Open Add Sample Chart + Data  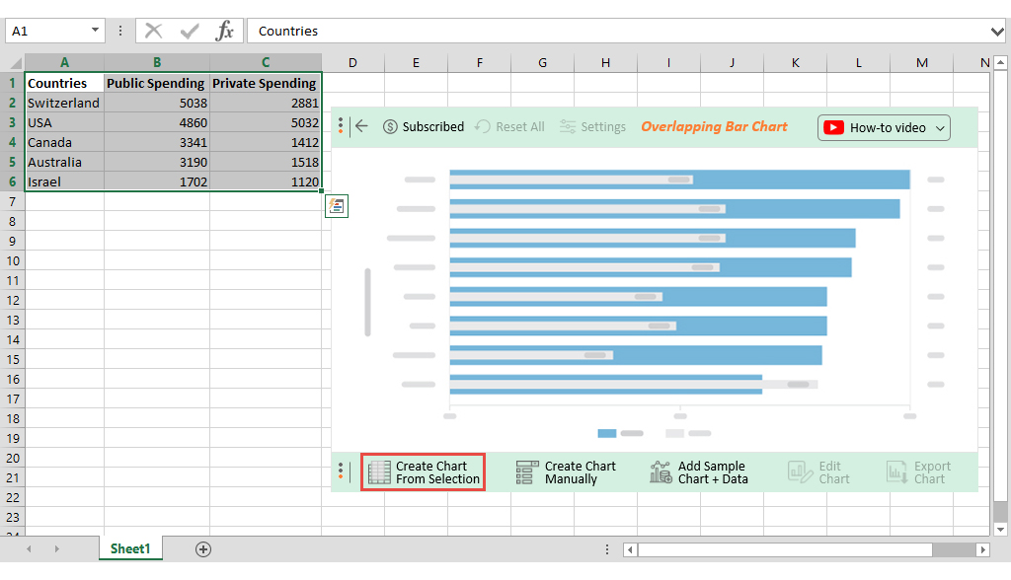pyautogui.click(x=660, y=471)
